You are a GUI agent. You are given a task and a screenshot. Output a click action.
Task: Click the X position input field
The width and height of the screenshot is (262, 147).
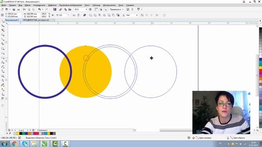pyautogui.click(x=13, y=14)
